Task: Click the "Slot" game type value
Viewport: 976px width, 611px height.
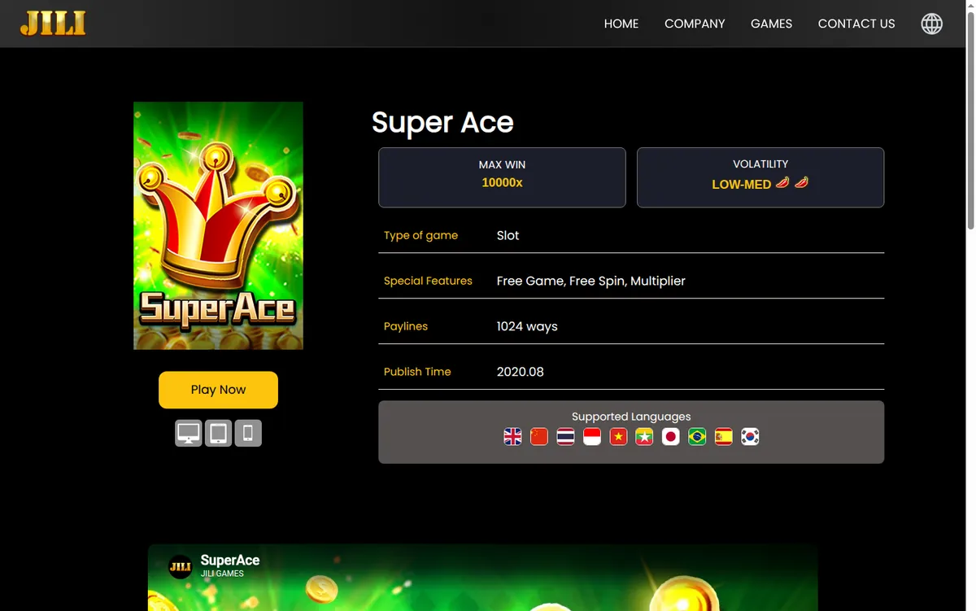Action: 508,235
